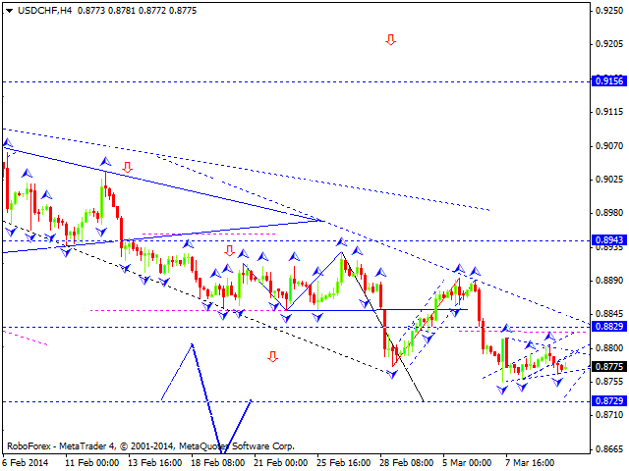Click the red arrow below the 0.8943 dashed line
Screen dimensions: 629x471
coord(229,250)
